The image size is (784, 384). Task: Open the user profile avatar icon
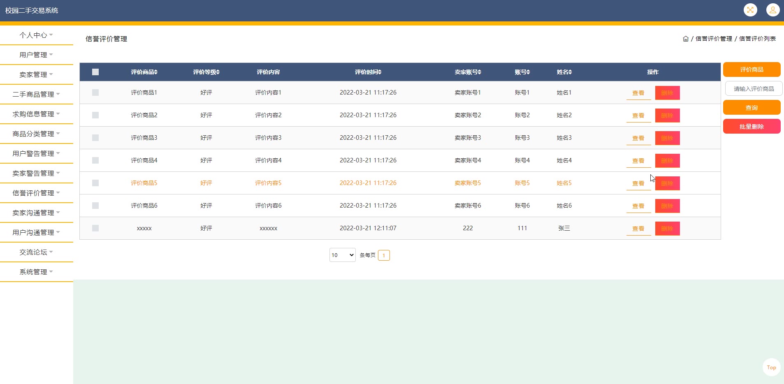[773, 10]
